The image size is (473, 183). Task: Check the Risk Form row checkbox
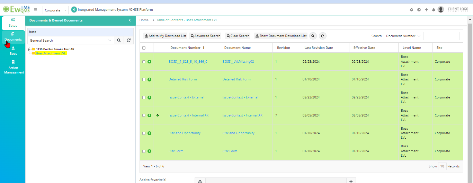pos(144,151)
